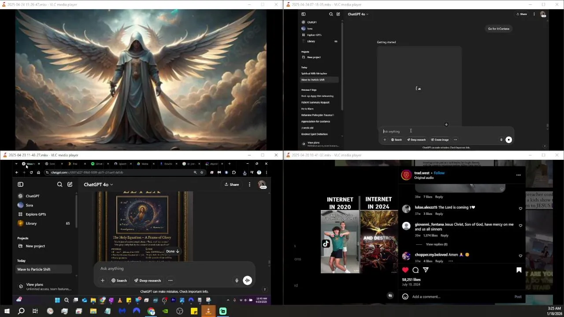Click The Holy Equation framed image thumbnail

click(142, 215)
